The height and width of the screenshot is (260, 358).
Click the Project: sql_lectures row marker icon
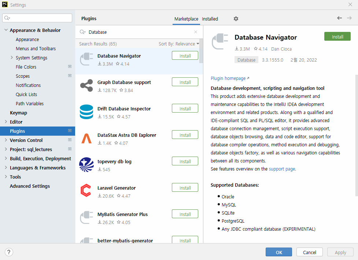tap(70, 149)
